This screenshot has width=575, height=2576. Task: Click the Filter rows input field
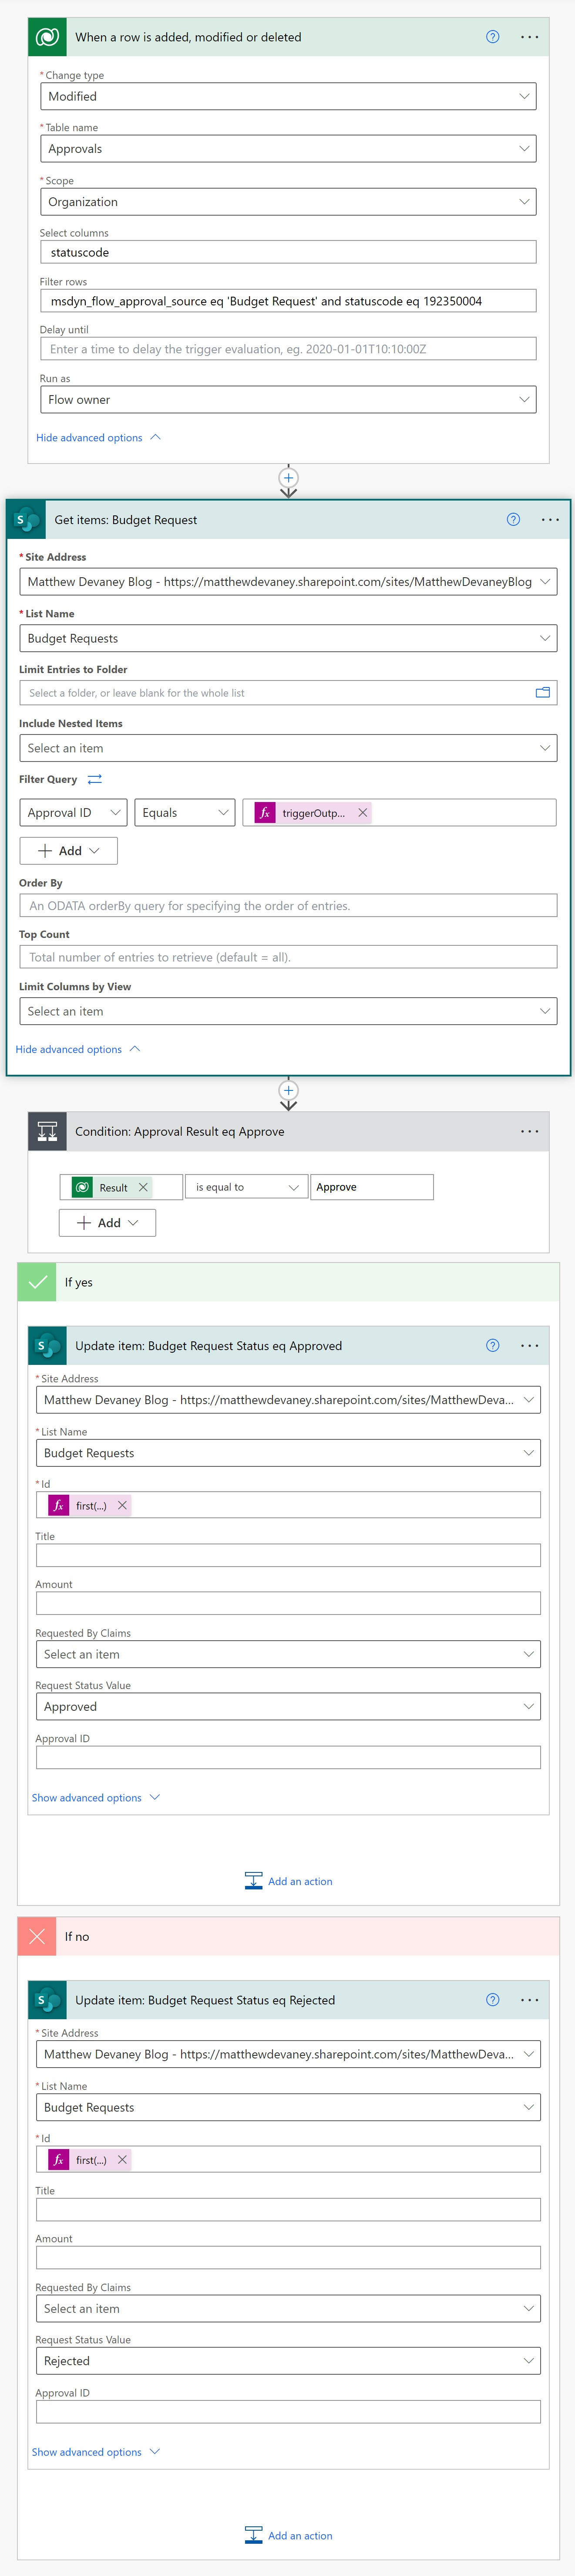[288, 301]
